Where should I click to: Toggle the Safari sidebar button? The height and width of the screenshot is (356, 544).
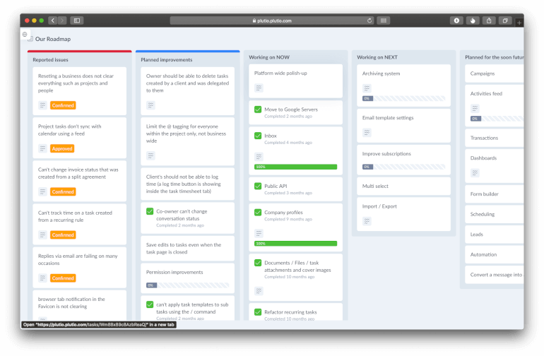pos(77,20)
